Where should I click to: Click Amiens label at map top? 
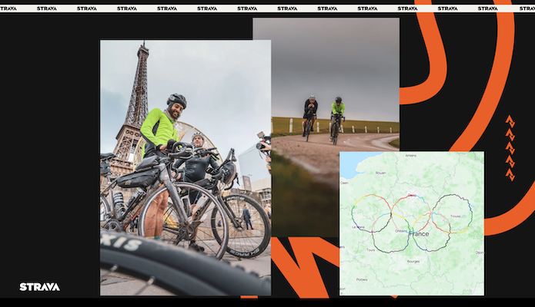point(410,156)
